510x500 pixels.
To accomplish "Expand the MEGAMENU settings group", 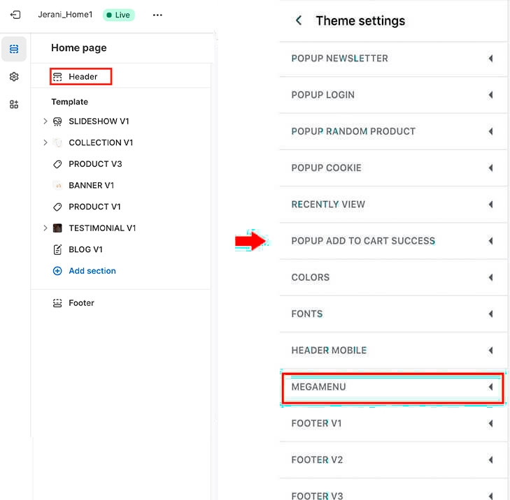I will click(392, 388).
